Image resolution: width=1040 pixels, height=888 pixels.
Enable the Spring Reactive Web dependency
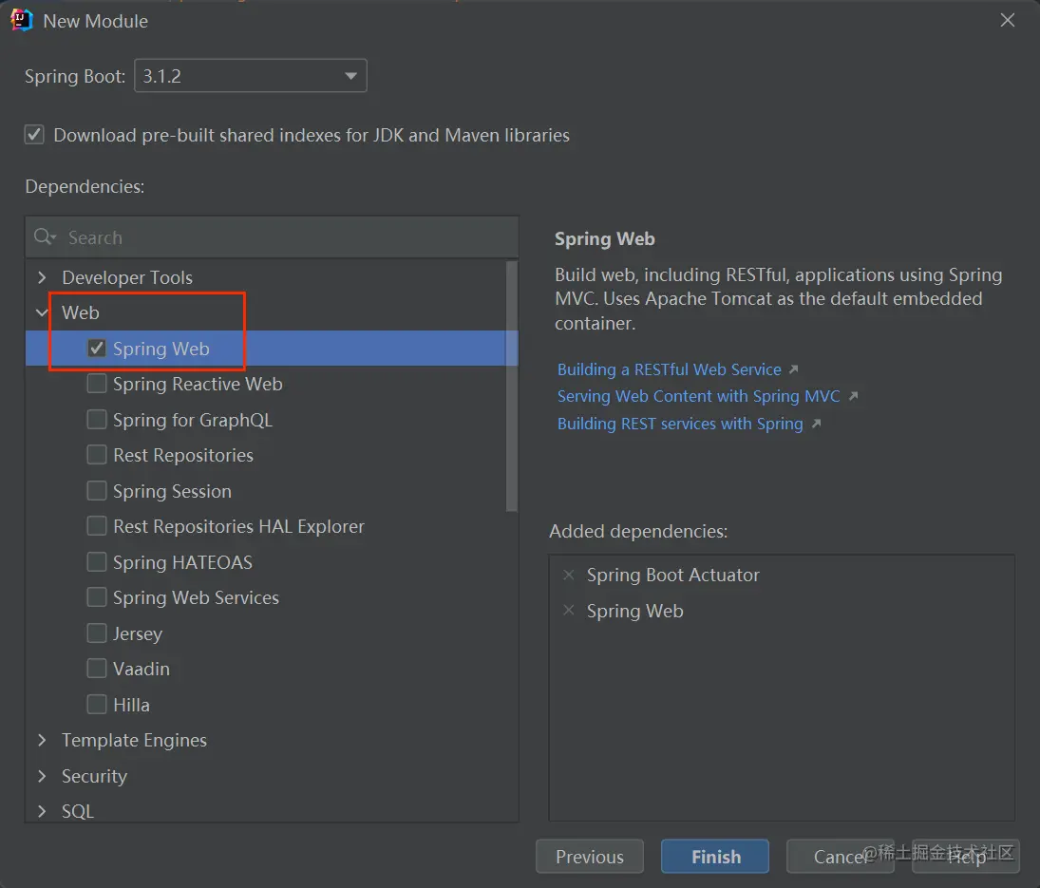pyautogui.click(x=97, y=384)
